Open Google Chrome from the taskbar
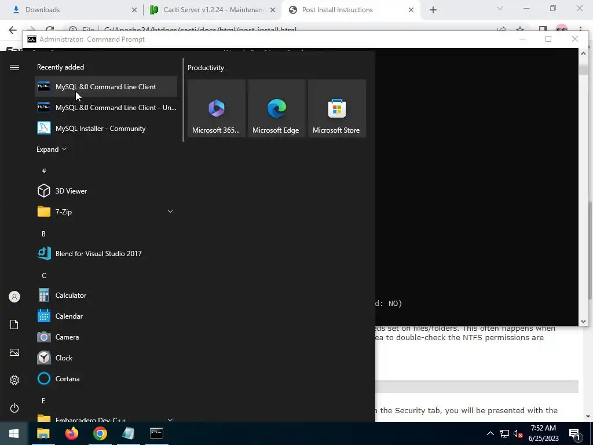Viewport: 593px width, 445px height. point(100,433)
